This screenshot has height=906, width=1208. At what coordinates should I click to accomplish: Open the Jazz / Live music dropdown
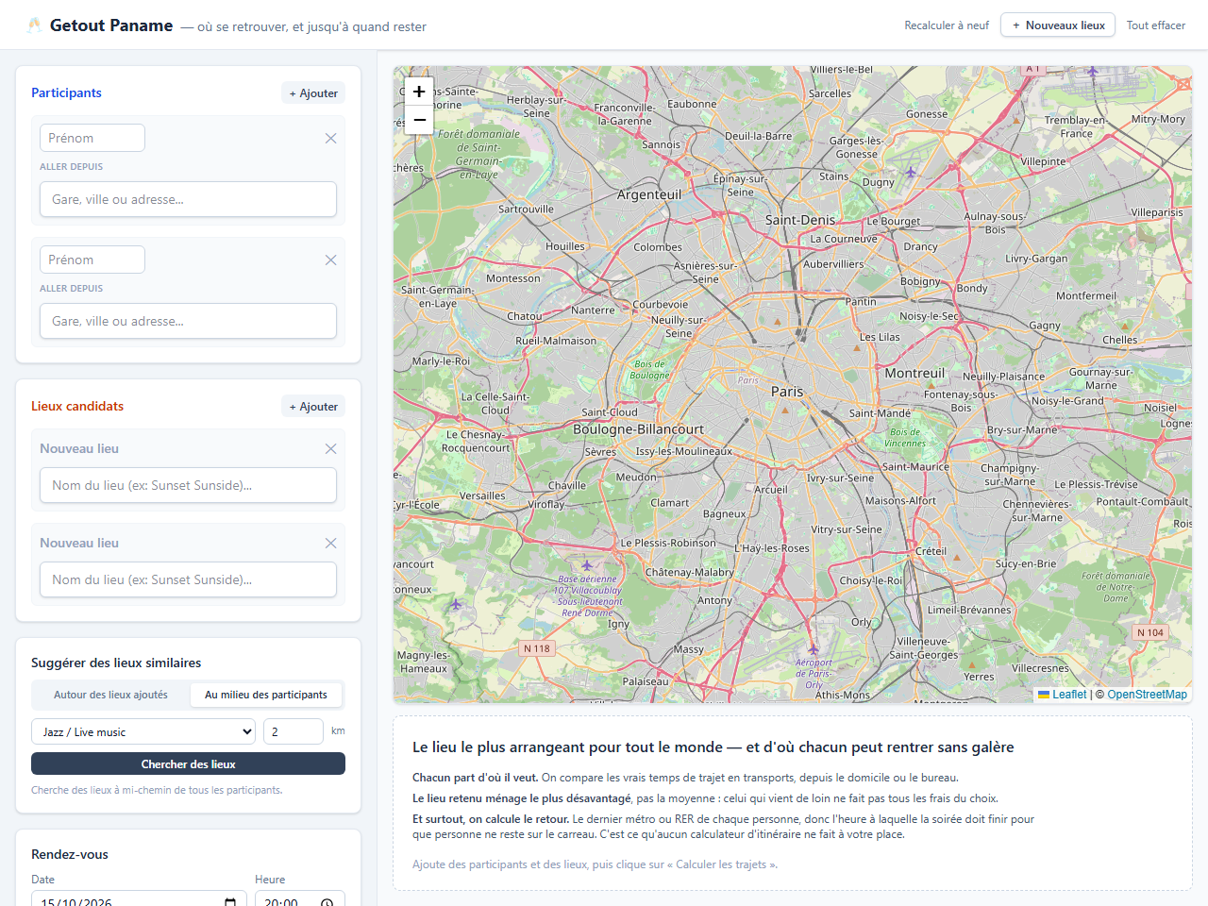pos(143,731)
